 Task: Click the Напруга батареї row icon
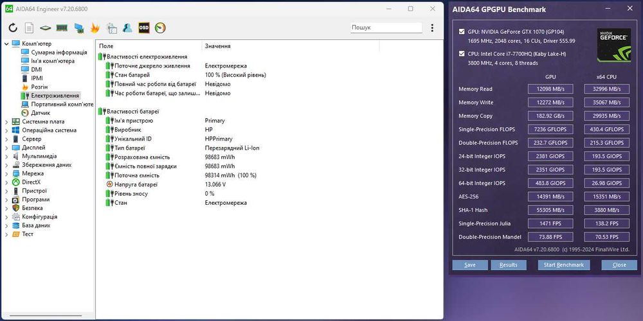click(x=109, y=184)
